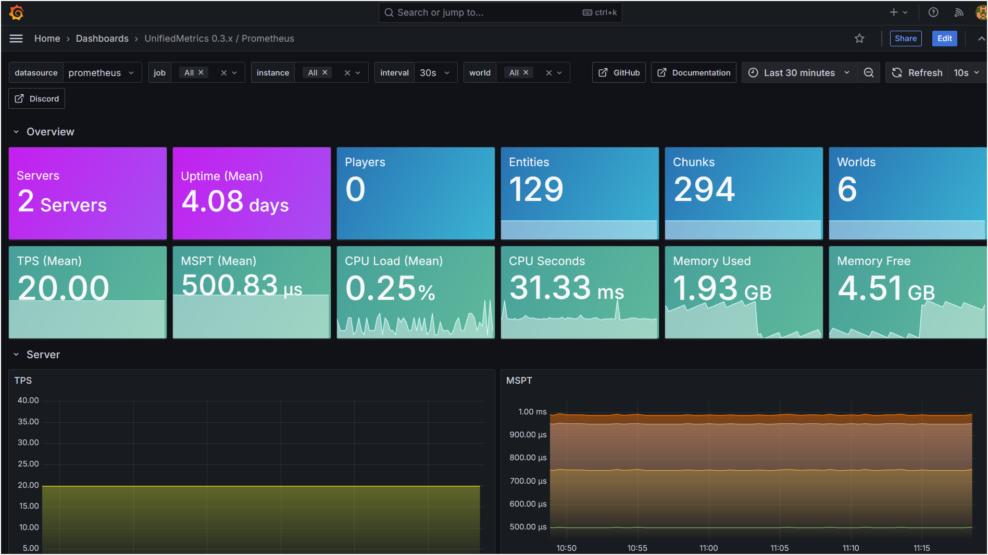
Task: Click the zoom out time range magnifier
Action: (x=868, y=72)
